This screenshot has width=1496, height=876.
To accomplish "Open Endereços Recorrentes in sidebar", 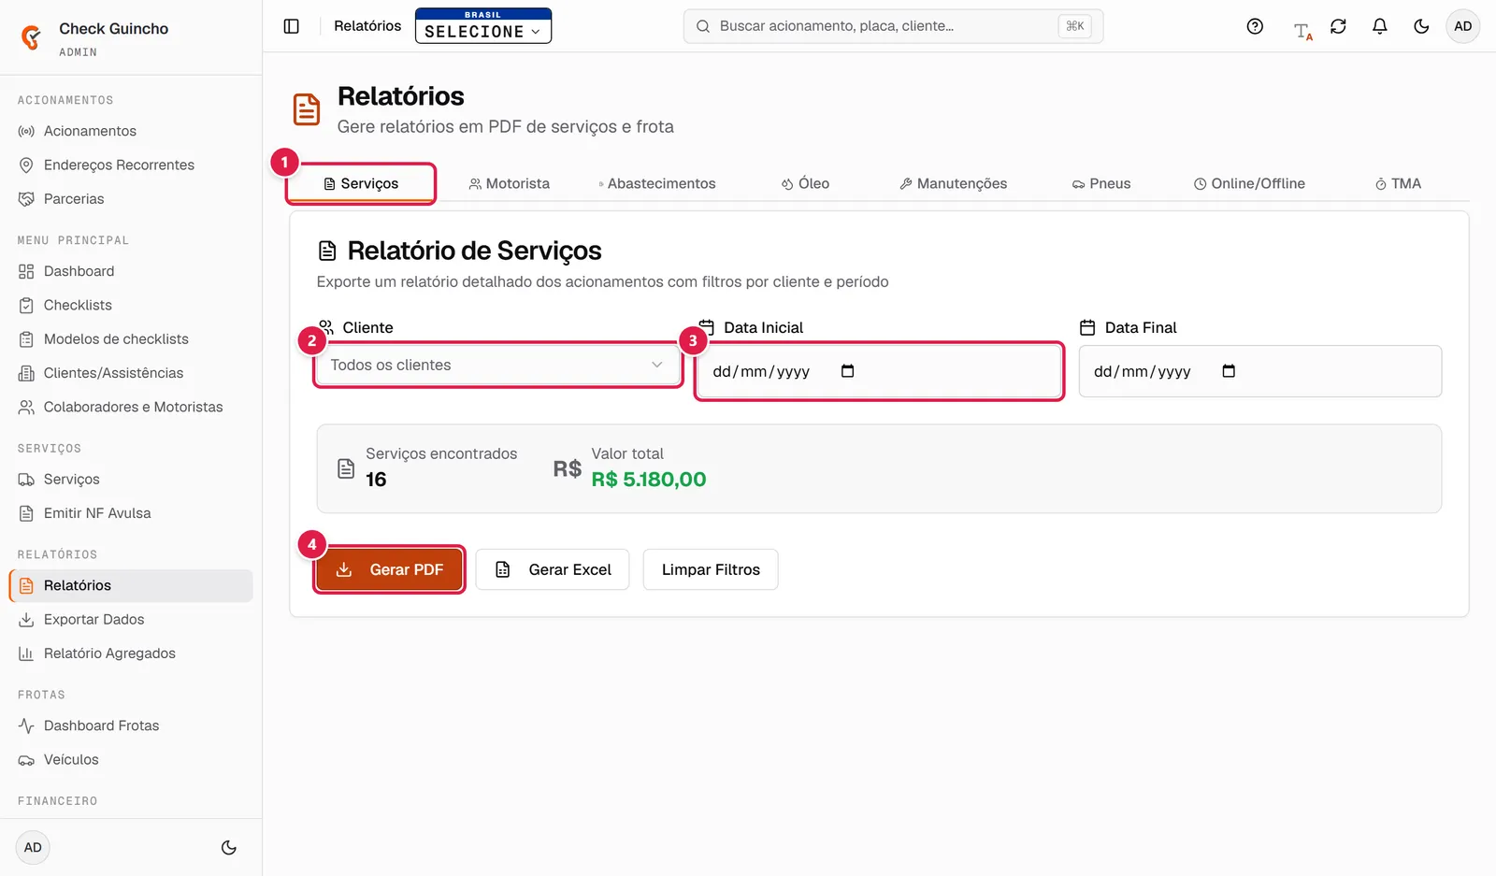I will [x=131, y=165].
